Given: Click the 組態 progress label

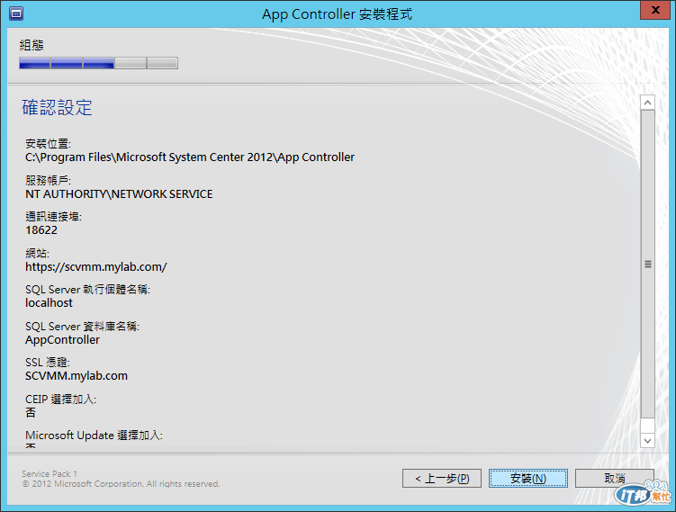Looking at the screenshot, I should [x=32, y=45].
